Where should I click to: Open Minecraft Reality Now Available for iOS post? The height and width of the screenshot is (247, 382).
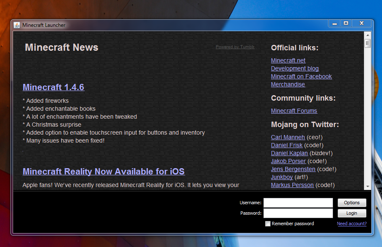click(x=103, y=172)
